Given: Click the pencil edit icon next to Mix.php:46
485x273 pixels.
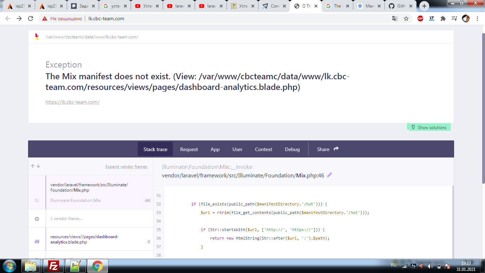Looking at the screenshot, I should (x=329, y=175).
